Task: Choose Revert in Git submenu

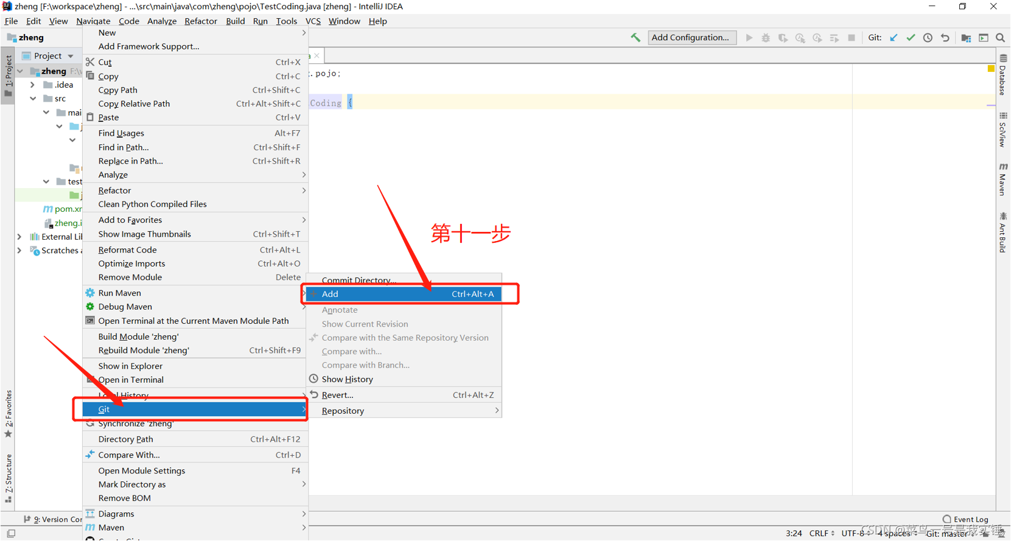Action: pyautogui.click(x=404, y=395)
